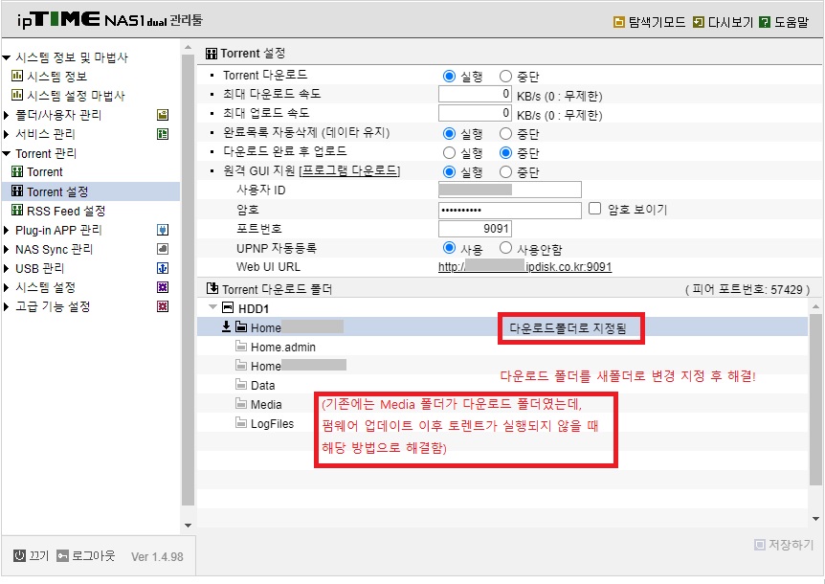Click the download arrow icon on selected Home folder

point(226,326)
